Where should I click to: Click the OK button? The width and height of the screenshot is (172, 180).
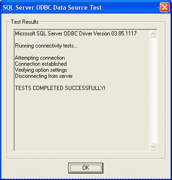[86, 168]
